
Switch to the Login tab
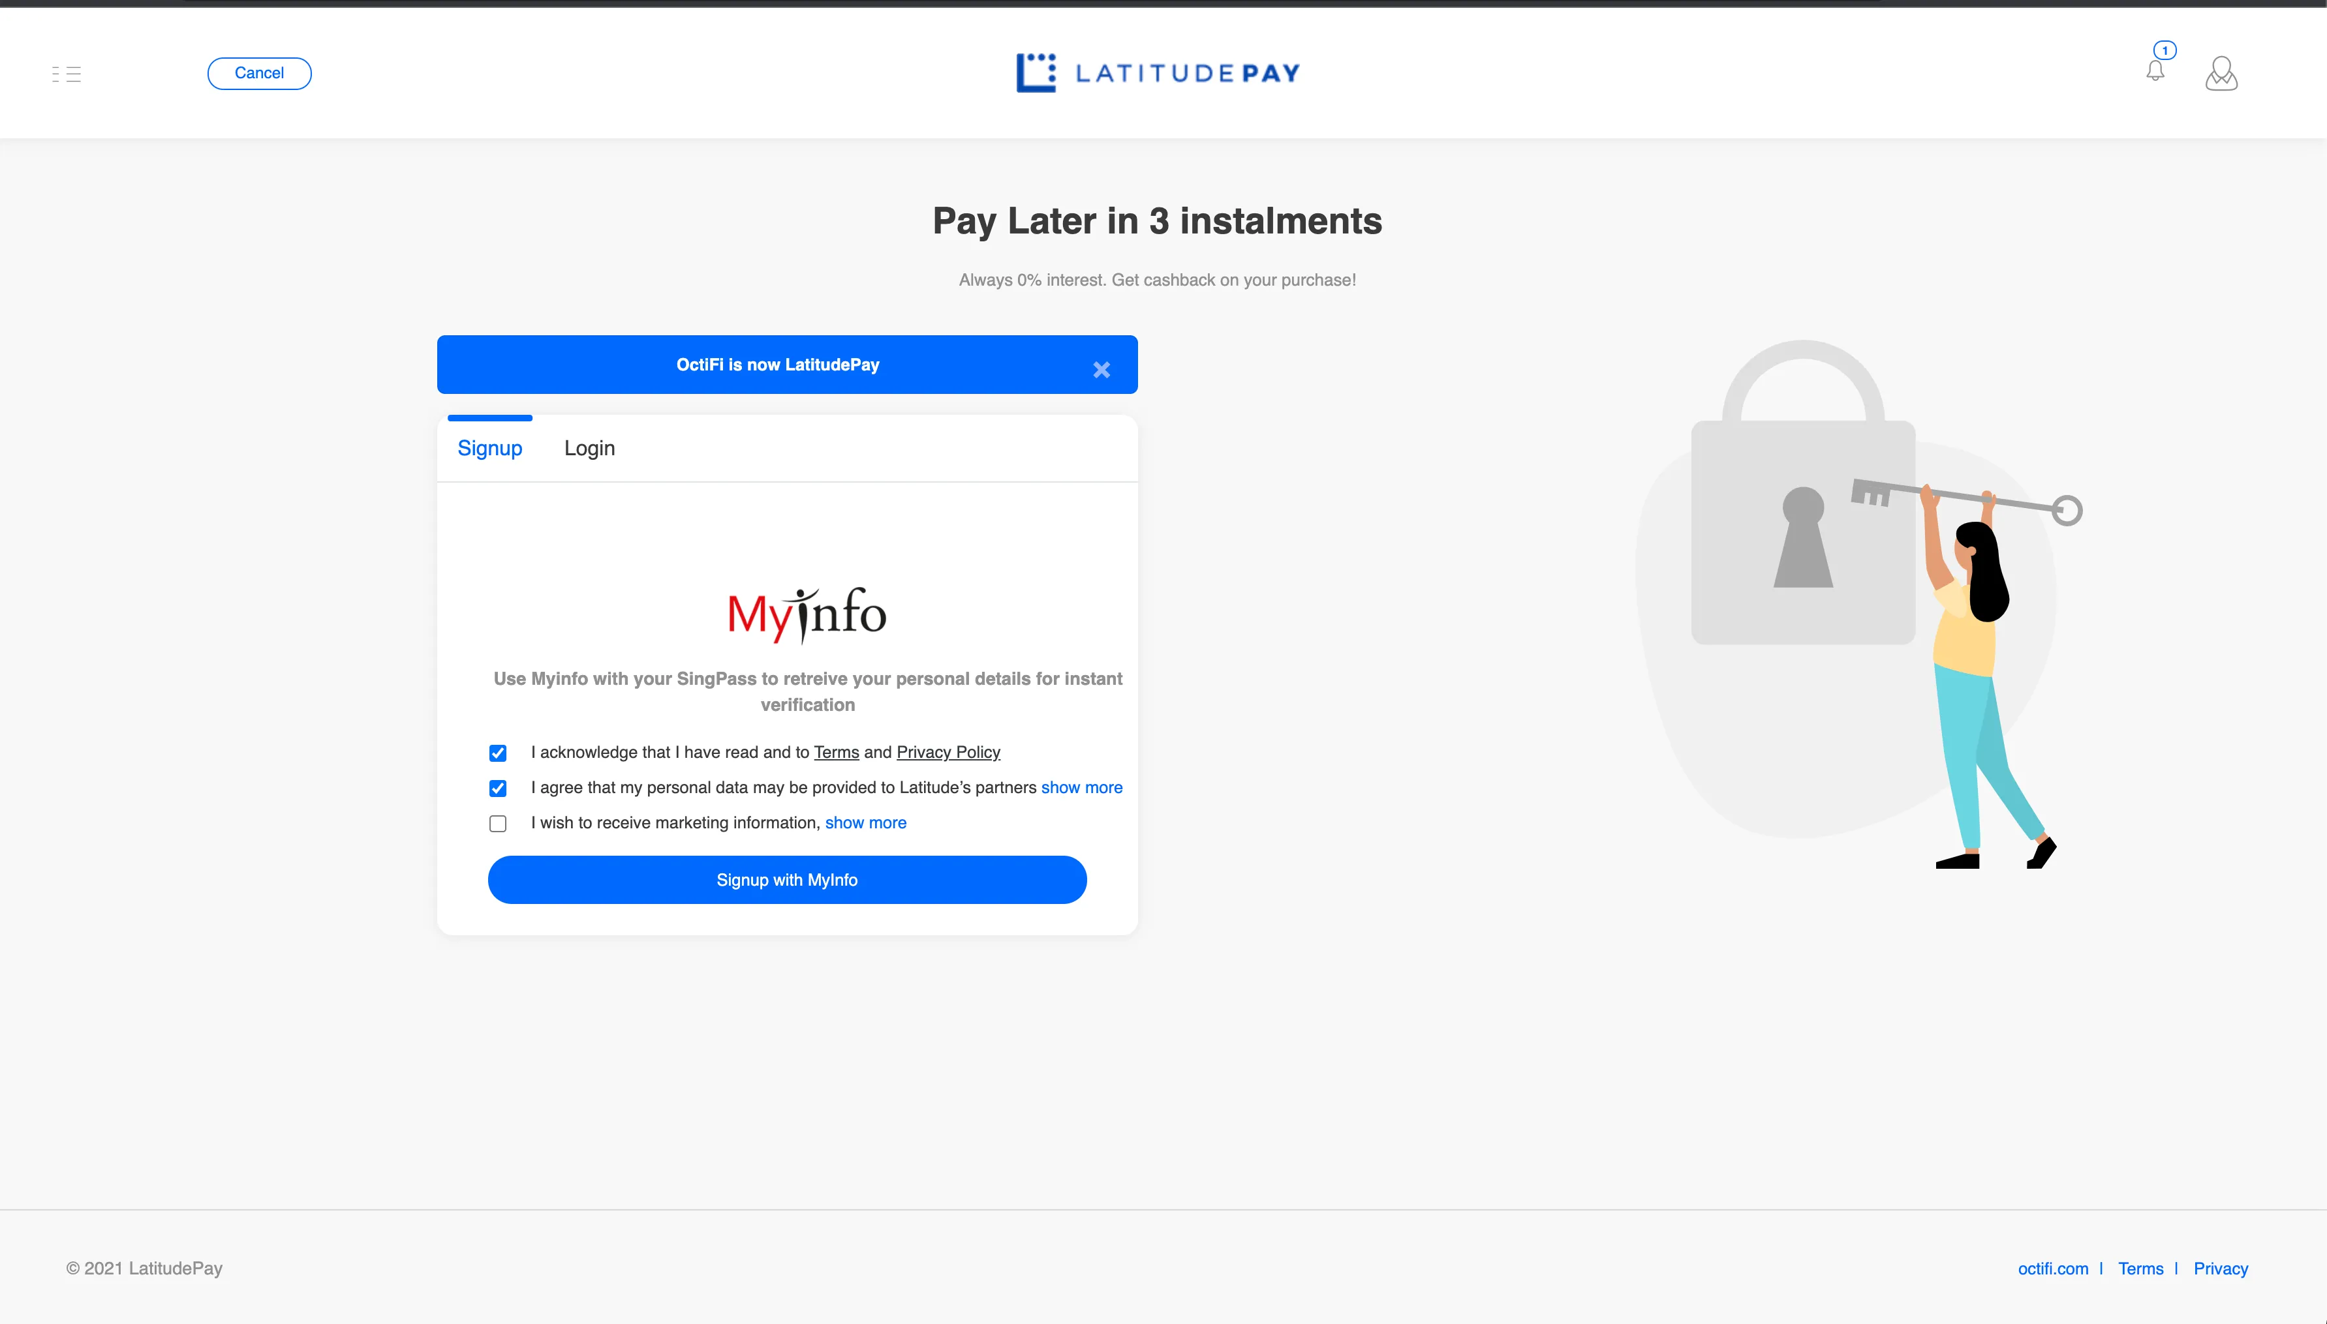(589, 448)
